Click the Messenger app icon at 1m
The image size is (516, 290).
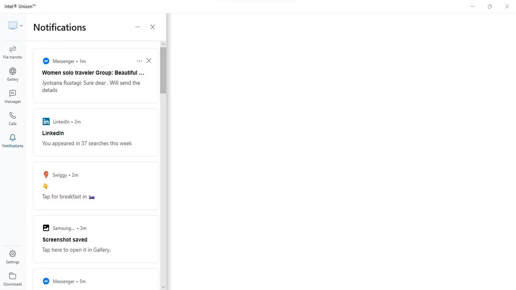pos(46,61)
